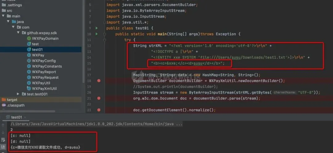This screenshot has height=153, width=333.
Task: Click the WXPayReport class icon
Action: 29,72
